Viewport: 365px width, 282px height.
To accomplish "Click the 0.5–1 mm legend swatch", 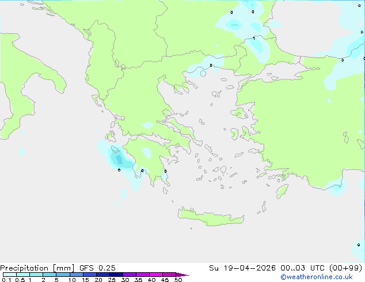I will click(23, 275).
